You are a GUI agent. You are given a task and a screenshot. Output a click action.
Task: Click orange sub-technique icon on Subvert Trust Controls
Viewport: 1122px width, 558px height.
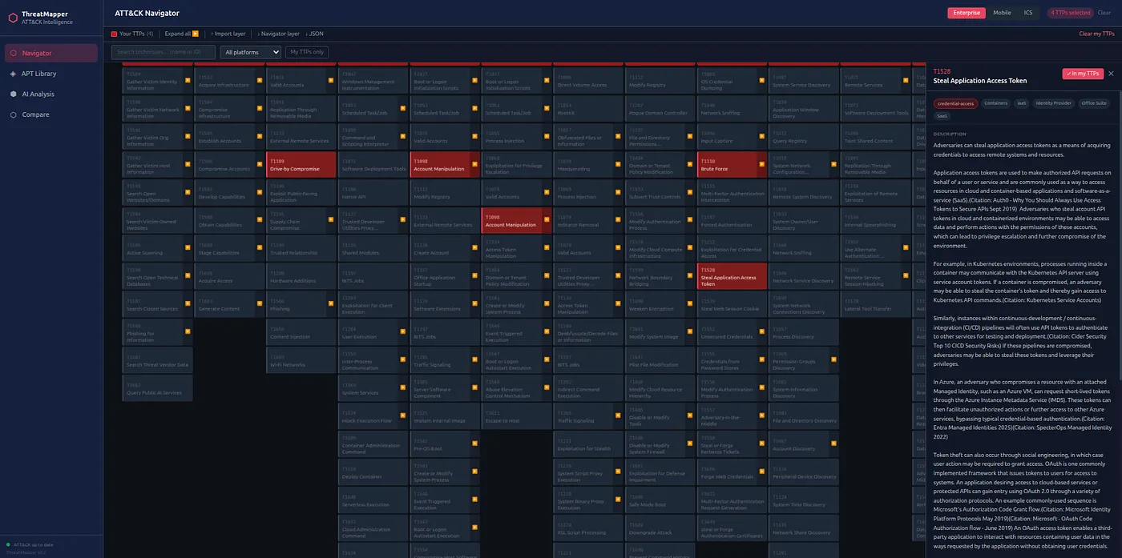tap(688, 193)
